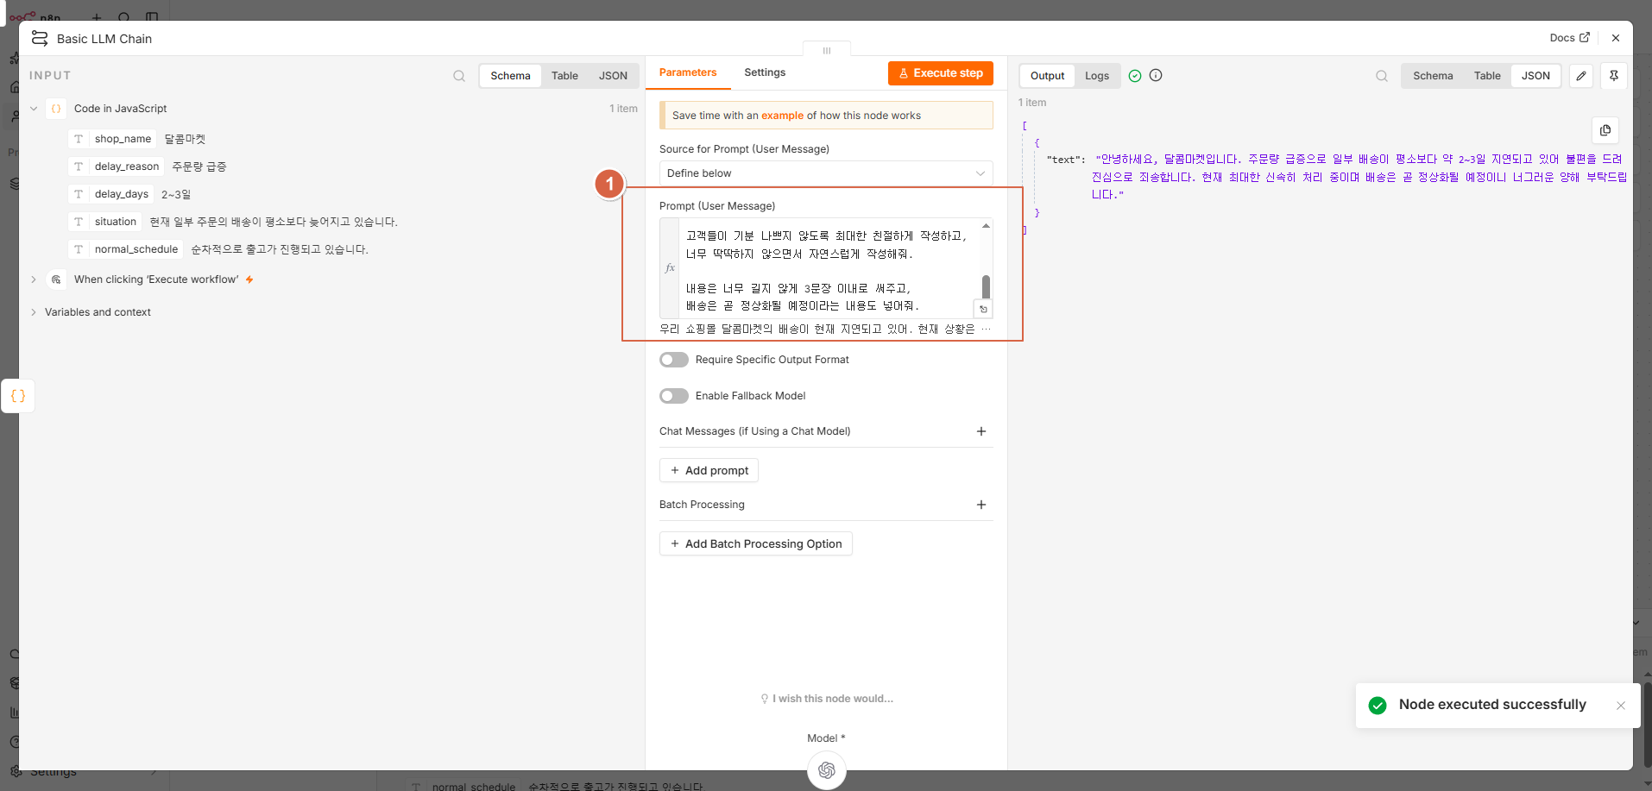Open the Docs link
Viewport: 1652px width, 791px height.
pyautogui.click(x=1569, y=38)
